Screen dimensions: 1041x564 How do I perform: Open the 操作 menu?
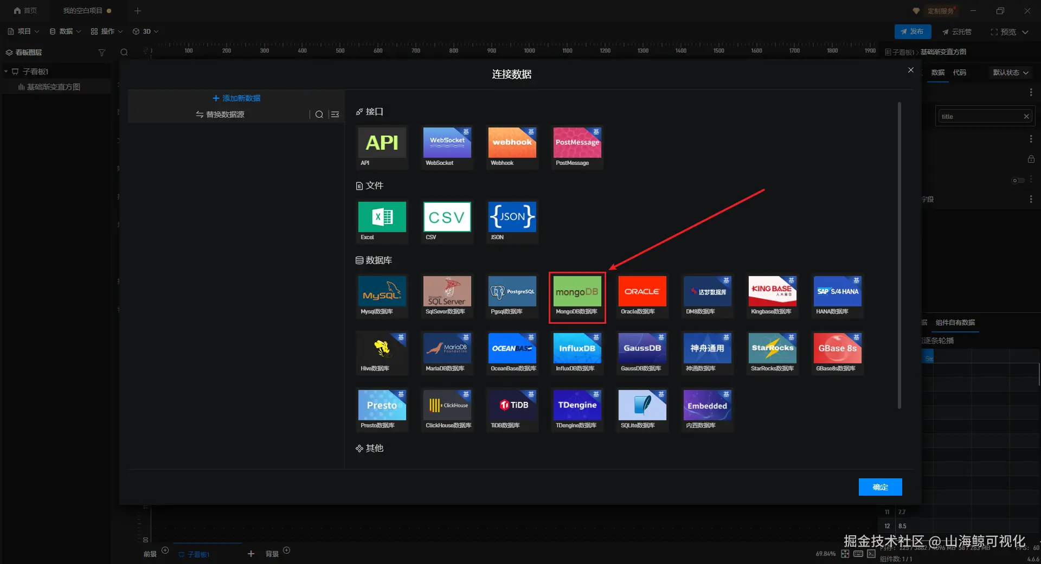point(107,31)
